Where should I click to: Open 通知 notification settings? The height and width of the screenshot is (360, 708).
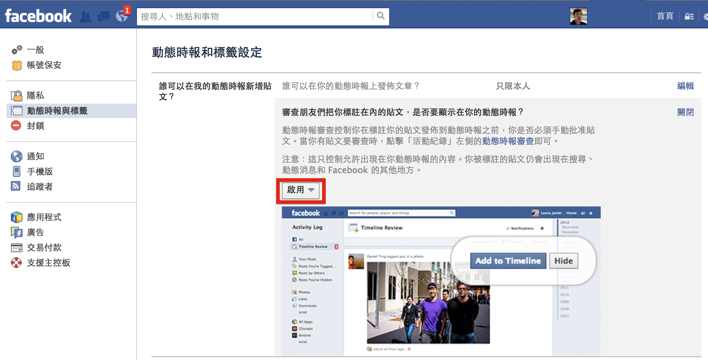coord(36,156)
